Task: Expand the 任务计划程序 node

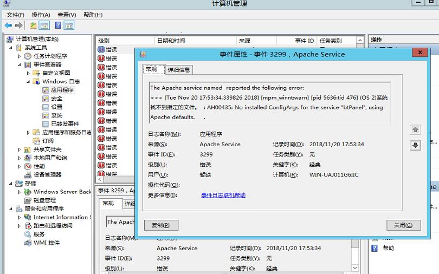Action: pyautogui.click(x=20, y=56)
